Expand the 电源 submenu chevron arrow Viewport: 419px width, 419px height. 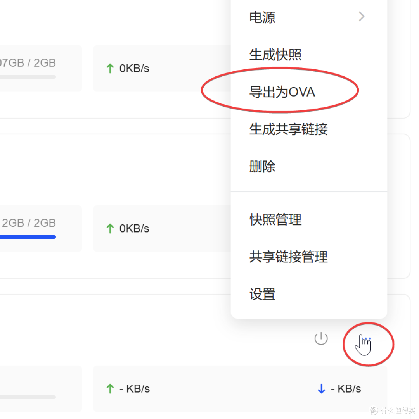tap(362, 17)
